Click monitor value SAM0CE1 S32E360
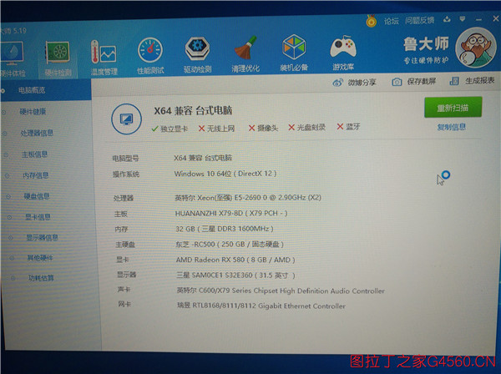The image size is (501, 374). pyautogui.click(x=235, y=275)
